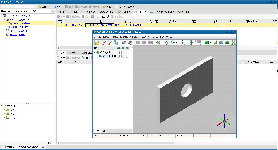Image resolution: width=278 pixels, height=150 pixels.
Task: Click the model tree structure icon
Action: pyautogui.click(x=116, y=43)
